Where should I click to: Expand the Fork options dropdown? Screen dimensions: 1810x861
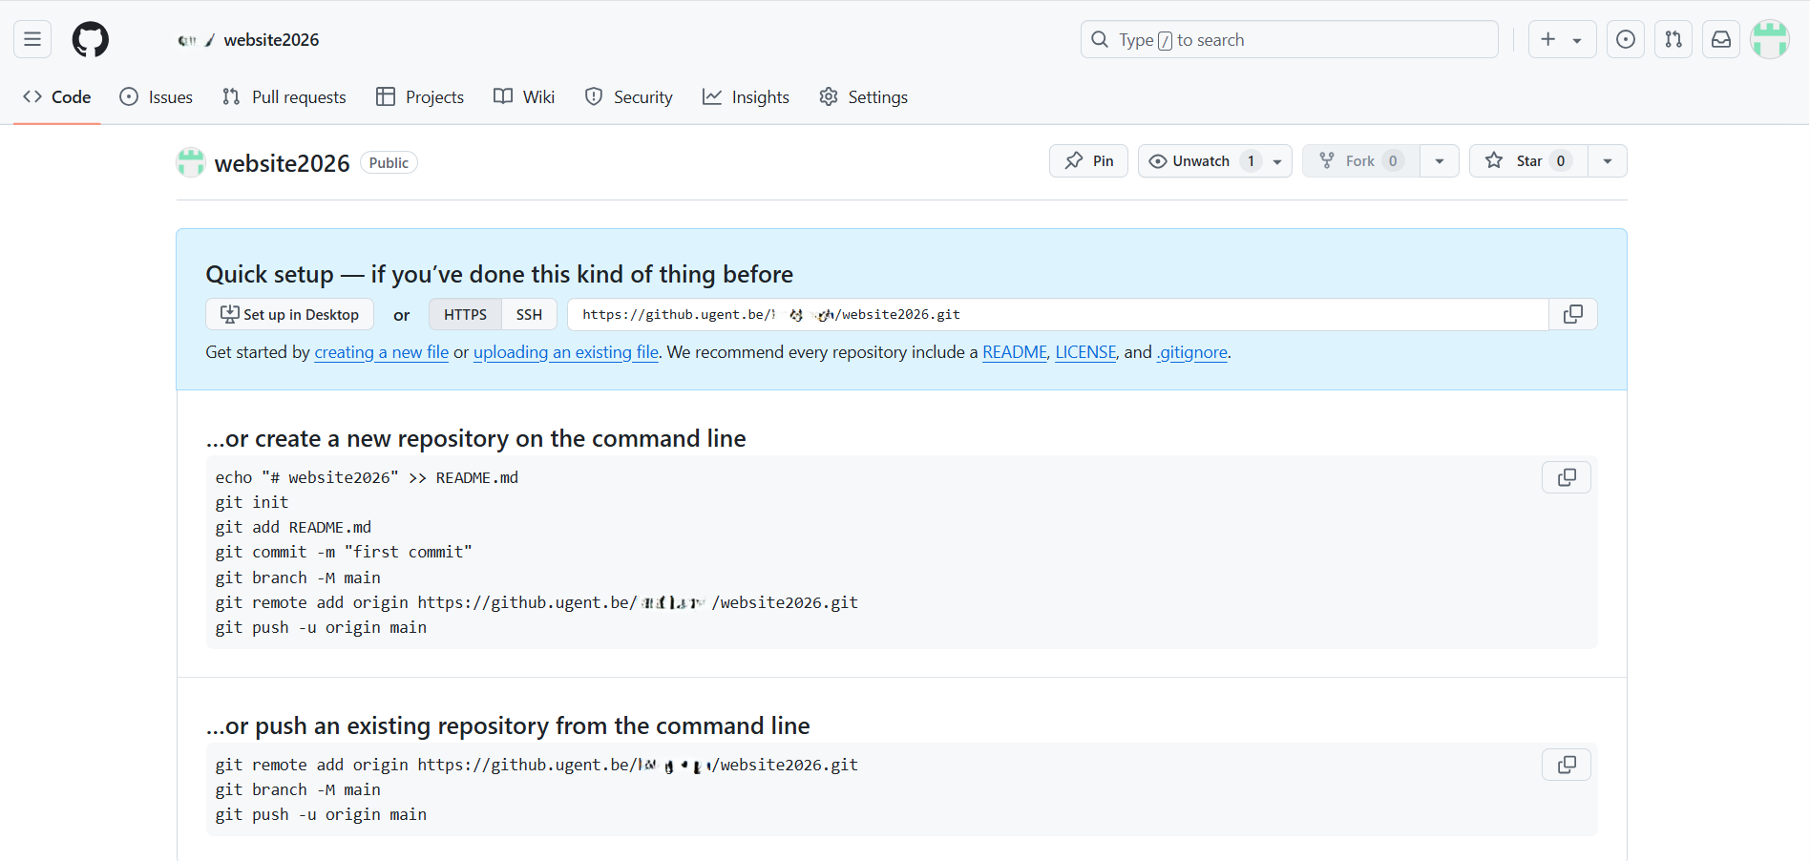pyautogui.click(x=1440, y=160)
